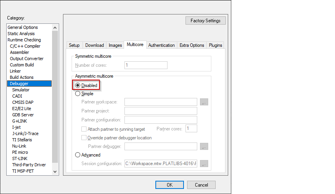Choose the ST-LINK debugger driver category
Screen dimensions: 335x194
tap(20, 158)
